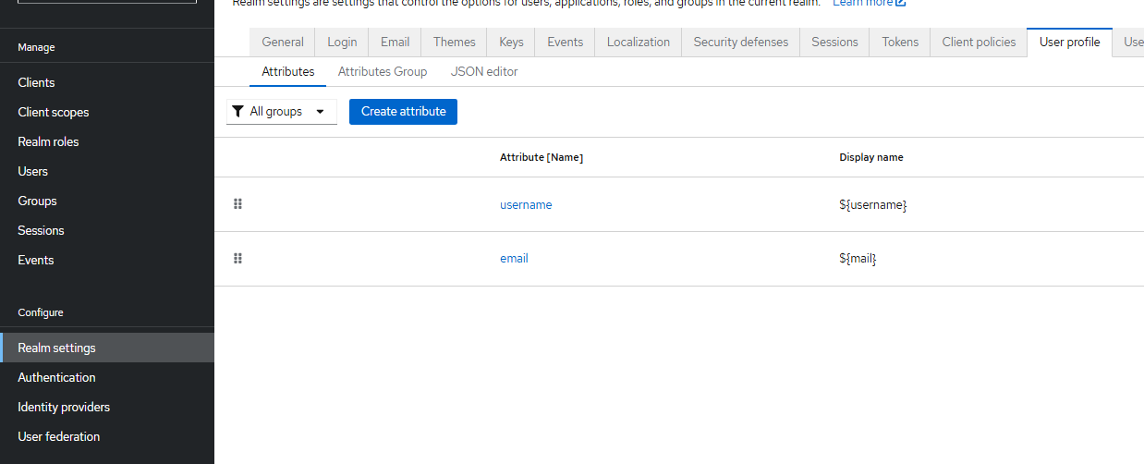Click drag handle icon for email row

click(x=237, y=259)
